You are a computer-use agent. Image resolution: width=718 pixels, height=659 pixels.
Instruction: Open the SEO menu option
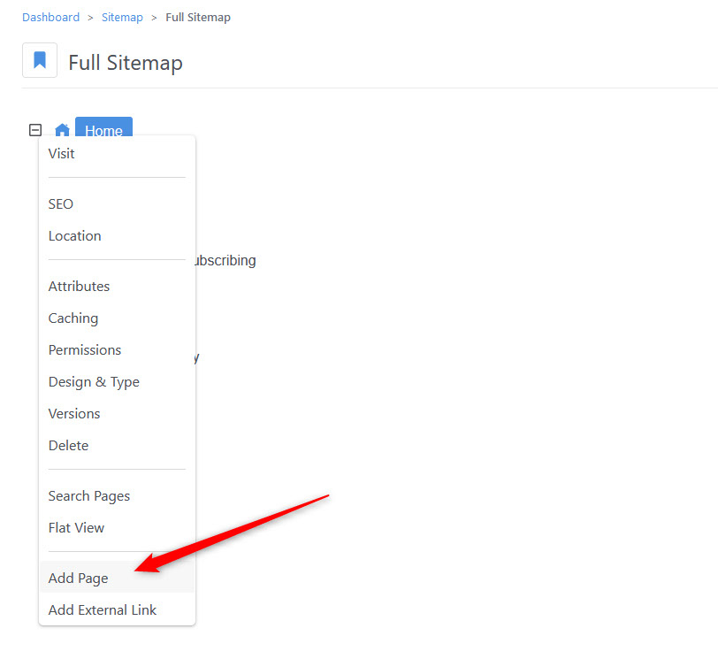(60, 203)
